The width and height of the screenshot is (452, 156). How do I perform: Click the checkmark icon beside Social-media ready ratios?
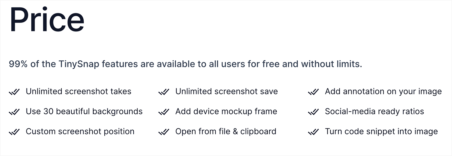[313, 112]
